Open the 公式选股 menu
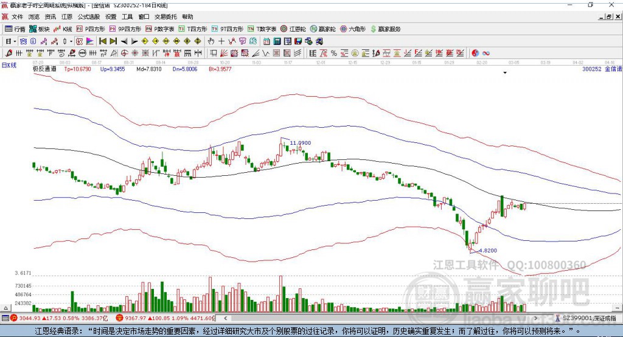This screenshot has width=623, height=337. [x=89, y=16]
